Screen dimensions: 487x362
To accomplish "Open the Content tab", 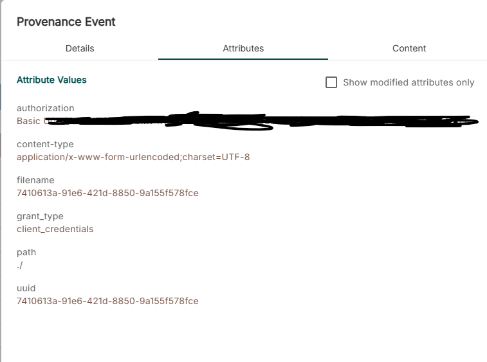I will [409, 48].
